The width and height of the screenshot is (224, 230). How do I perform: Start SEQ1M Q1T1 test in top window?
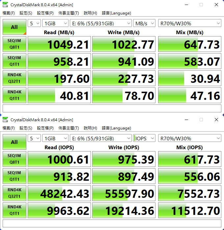pyautogui.click(x=14, y=61)
